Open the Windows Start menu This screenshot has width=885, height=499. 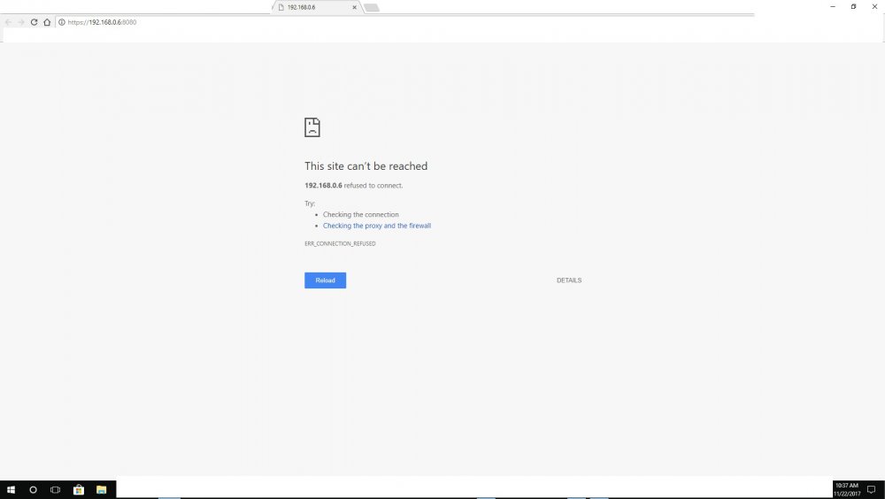tap(10, 489)
